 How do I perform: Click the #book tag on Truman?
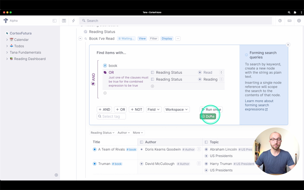tap(117, 164)
